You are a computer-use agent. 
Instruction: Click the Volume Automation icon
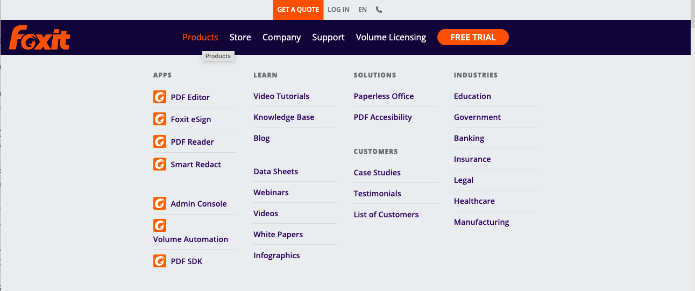click(x=160, y=225)
